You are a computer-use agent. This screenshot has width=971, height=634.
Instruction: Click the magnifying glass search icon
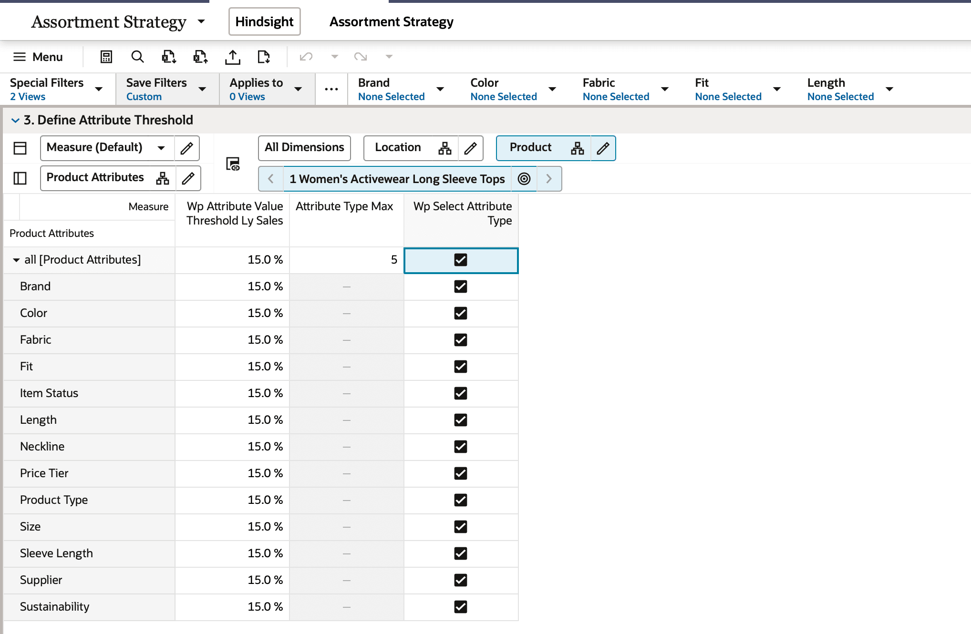coord(137,57)
